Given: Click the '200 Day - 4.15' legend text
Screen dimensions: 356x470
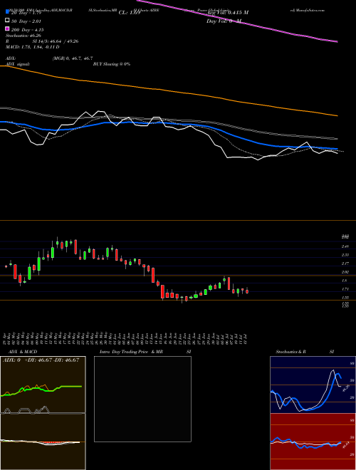Looking at the screenshot, I should tap(27, 30).
